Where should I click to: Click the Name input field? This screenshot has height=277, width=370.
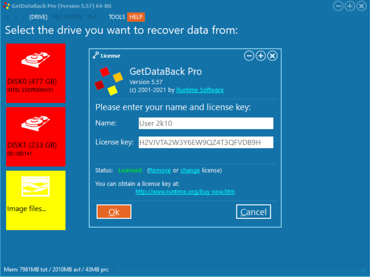206,123
